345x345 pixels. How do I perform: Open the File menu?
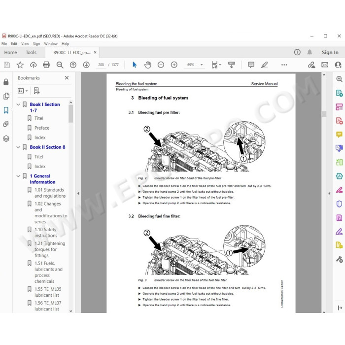4,44
